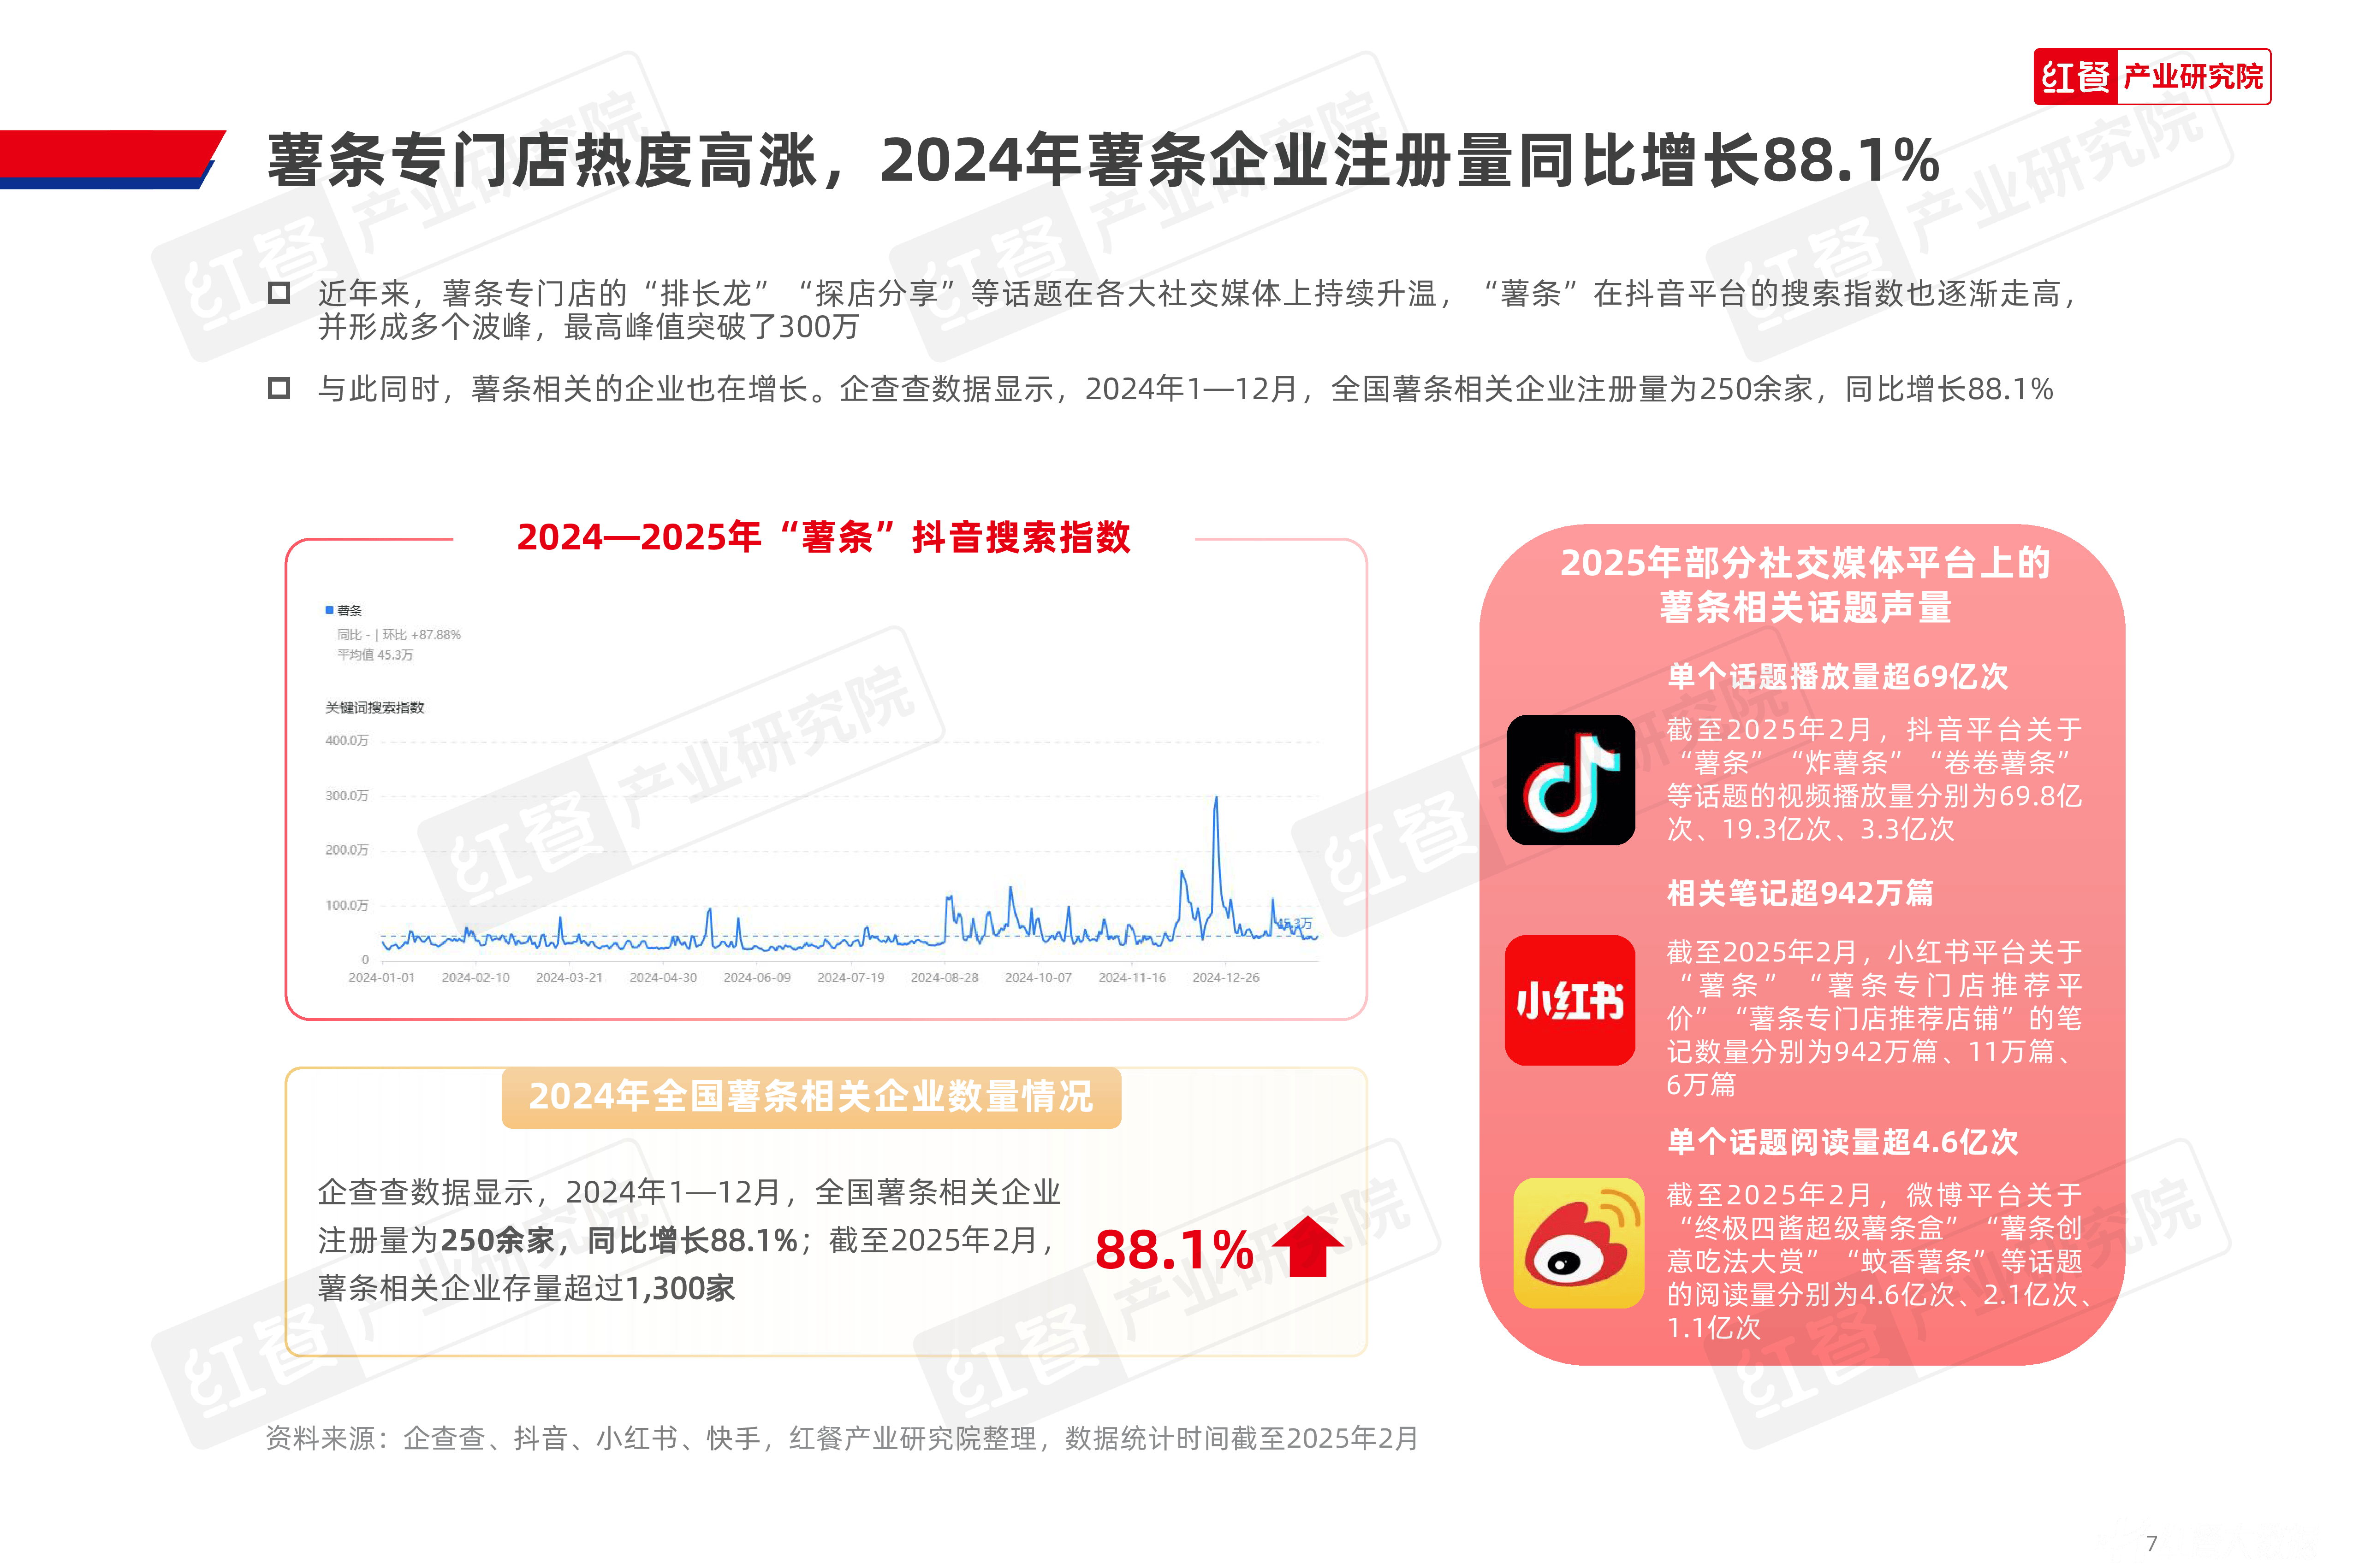Viewport: 2353px width, 1568px height.
Task: Click the 2024-02-10 x-axis date
Action: (x=475, y=977)
